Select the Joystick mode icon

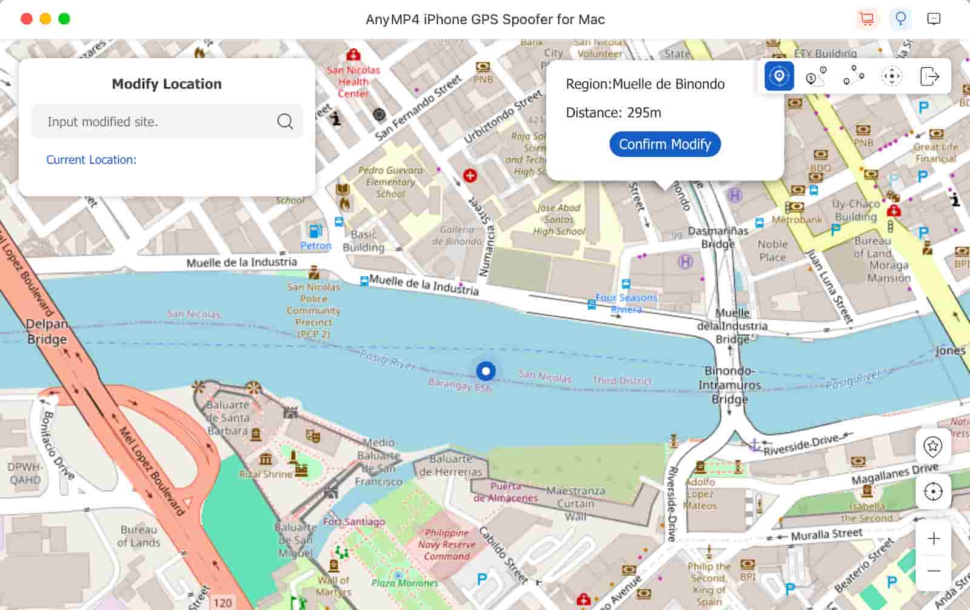pyautogui.click(x=891, y=76)
